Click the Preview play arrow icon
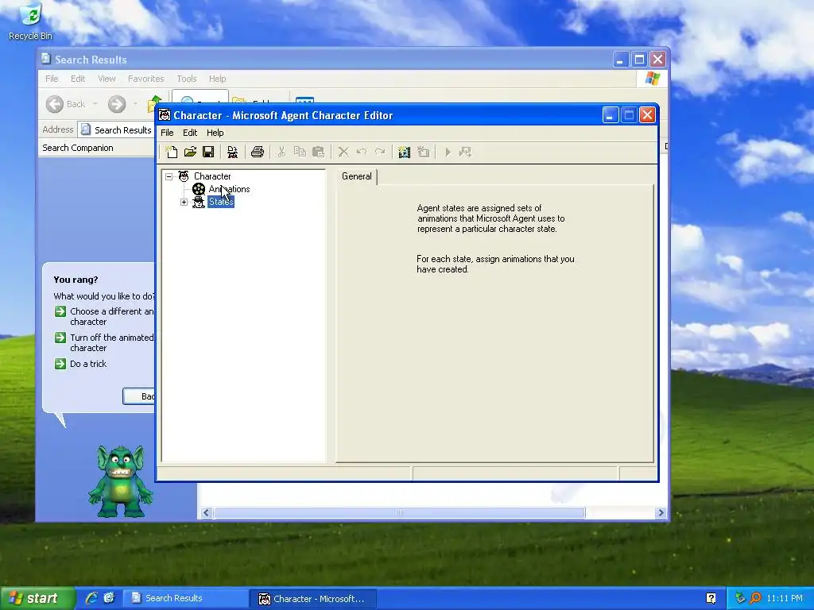 point(448,152)
